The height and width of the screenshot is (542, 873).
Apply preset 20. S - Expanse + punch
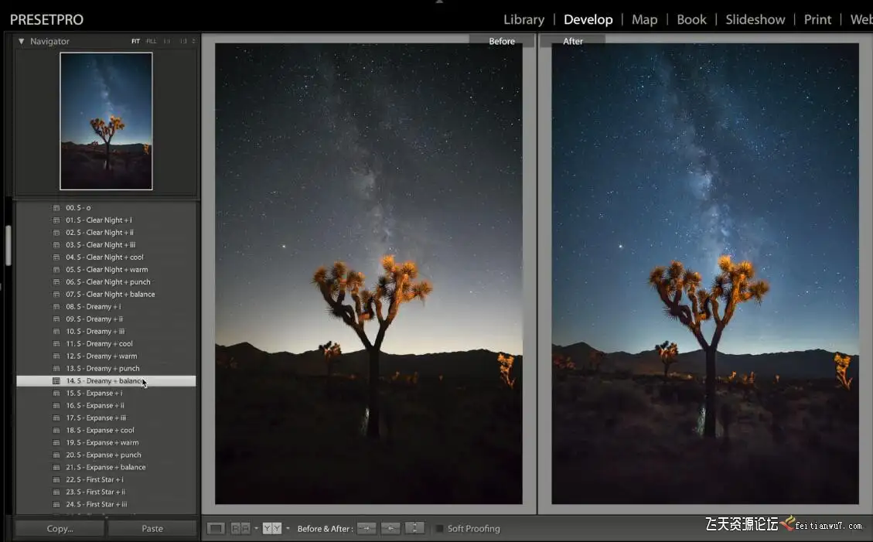106,455
